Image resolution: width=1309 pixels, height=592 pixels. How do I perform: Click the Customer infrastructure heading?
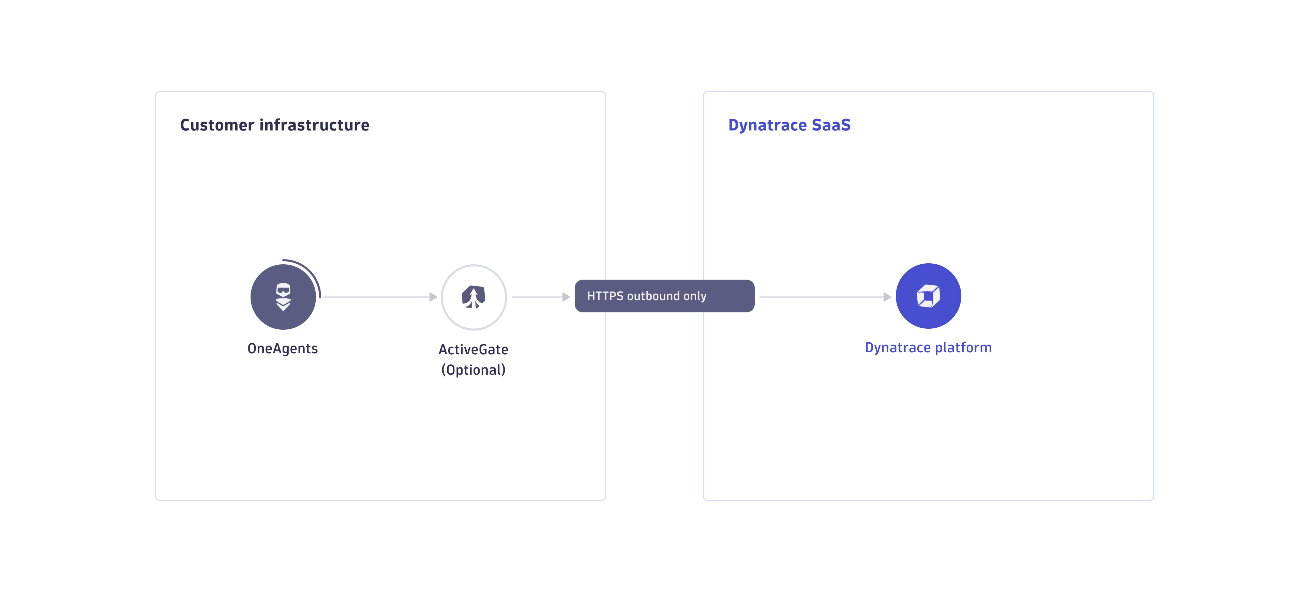274,125
